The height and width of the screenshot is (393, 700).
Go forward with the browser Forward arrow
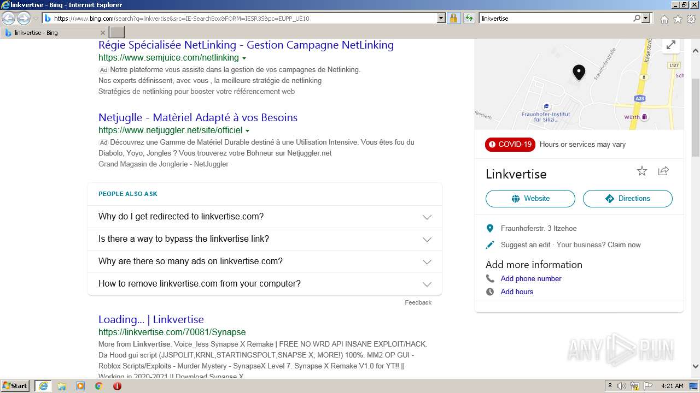[x=24, y=19]
